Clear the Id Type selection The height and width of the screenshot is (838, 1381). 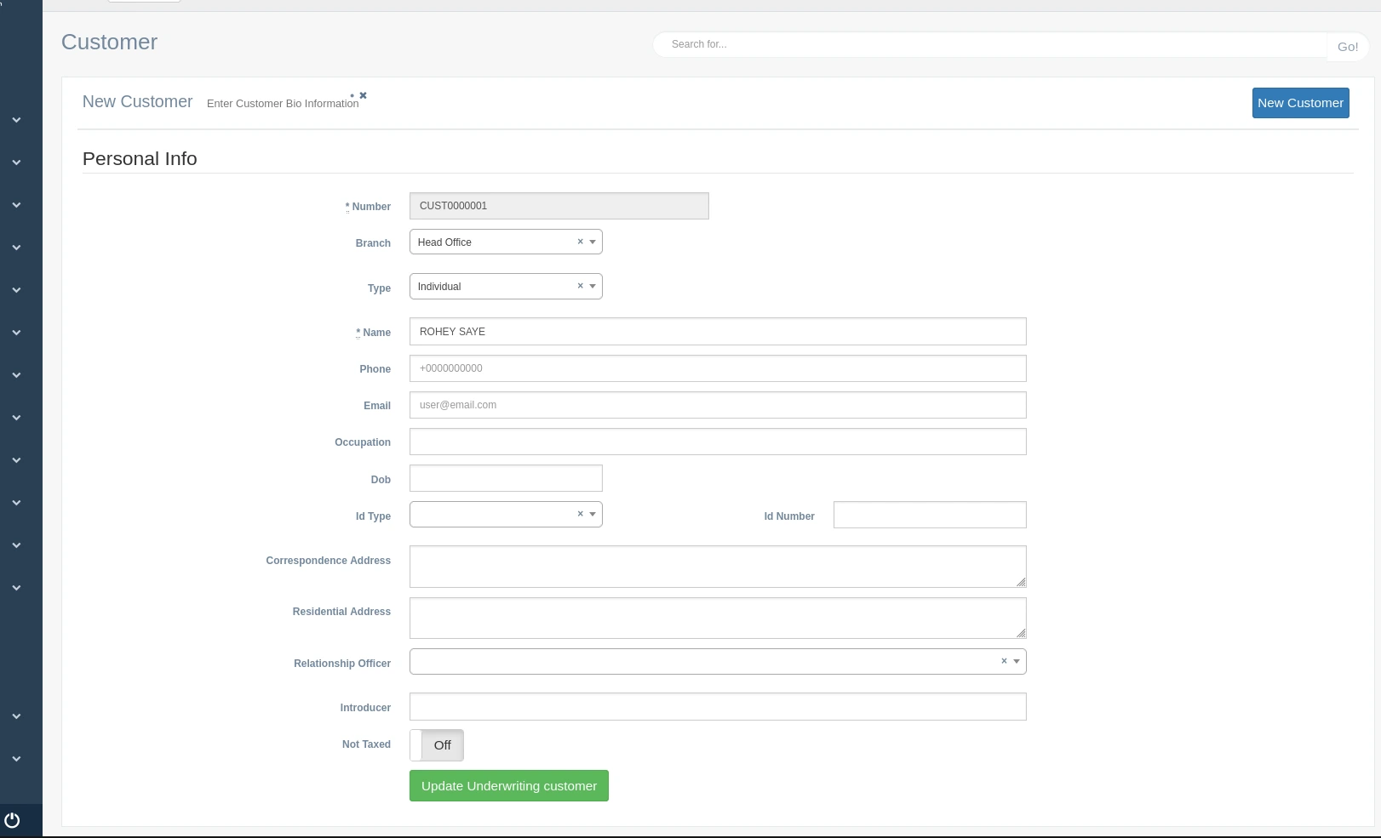point(581,514)
